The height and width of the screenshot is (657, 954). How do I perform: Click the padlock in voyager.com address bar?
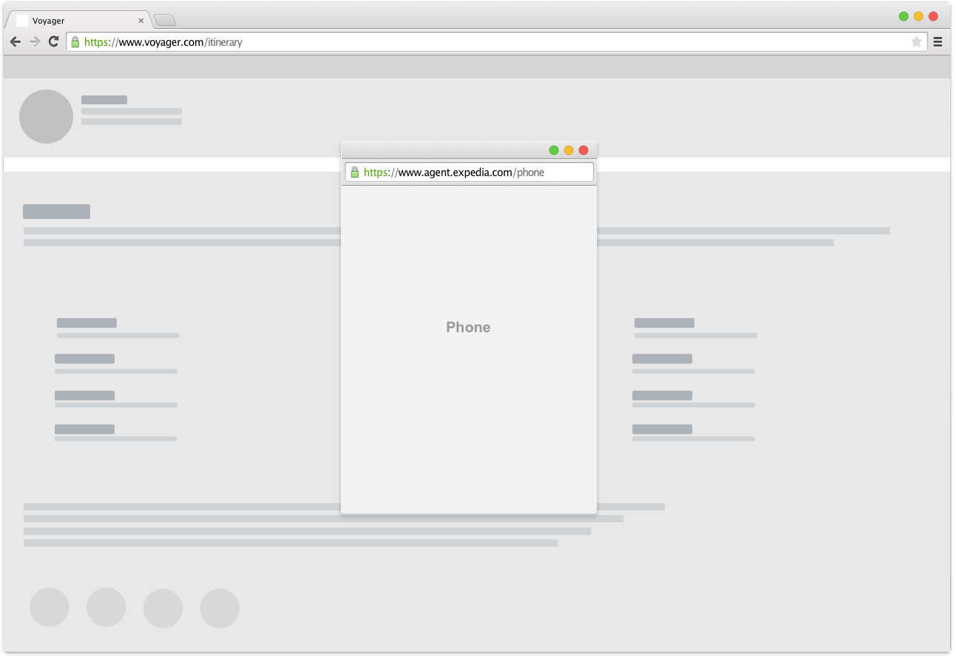coord(75,42)
